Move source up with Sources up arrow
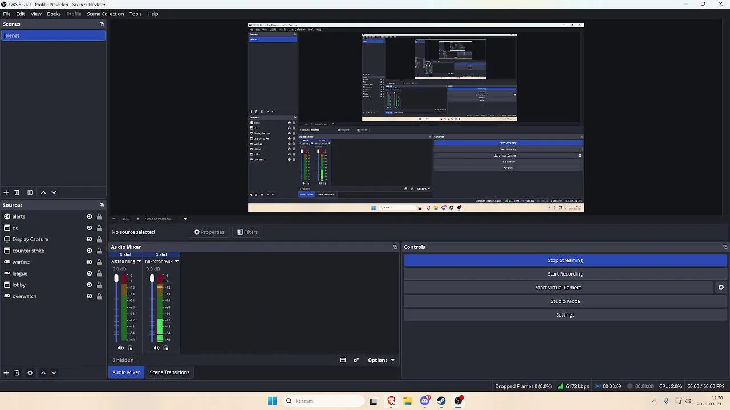The width and height of the screenshot is (730, 410). (43, 373)
